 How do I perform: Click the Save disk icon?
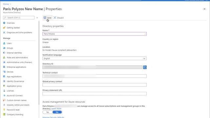tap(45, 17)
